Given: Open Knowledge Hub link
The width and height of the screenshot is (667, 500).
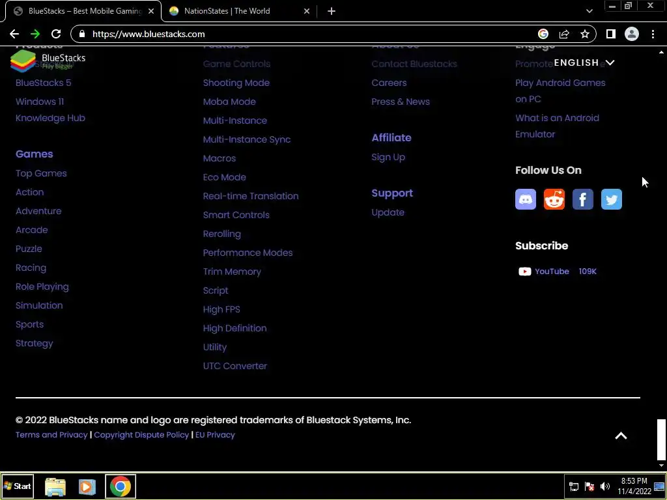Looking at the screenshot, I should point(50,118).
